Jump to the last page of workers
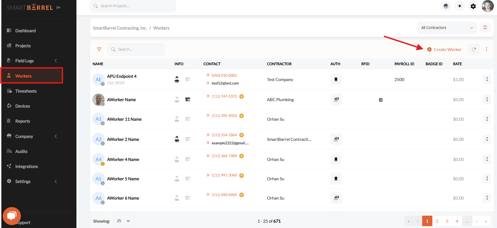497x228 pixels. 486,221
